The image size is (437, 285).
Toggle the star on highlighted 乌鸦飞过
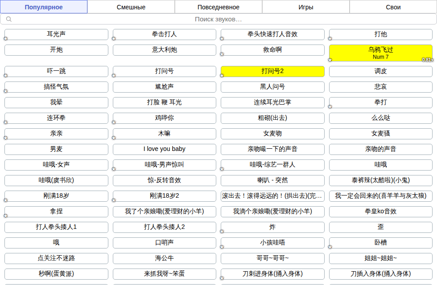coord(330,60)
